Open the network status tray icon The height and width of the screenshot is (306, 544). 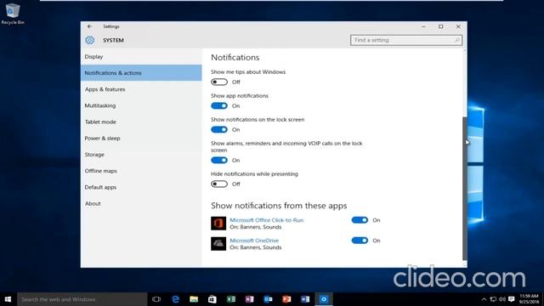pos(493,299)
